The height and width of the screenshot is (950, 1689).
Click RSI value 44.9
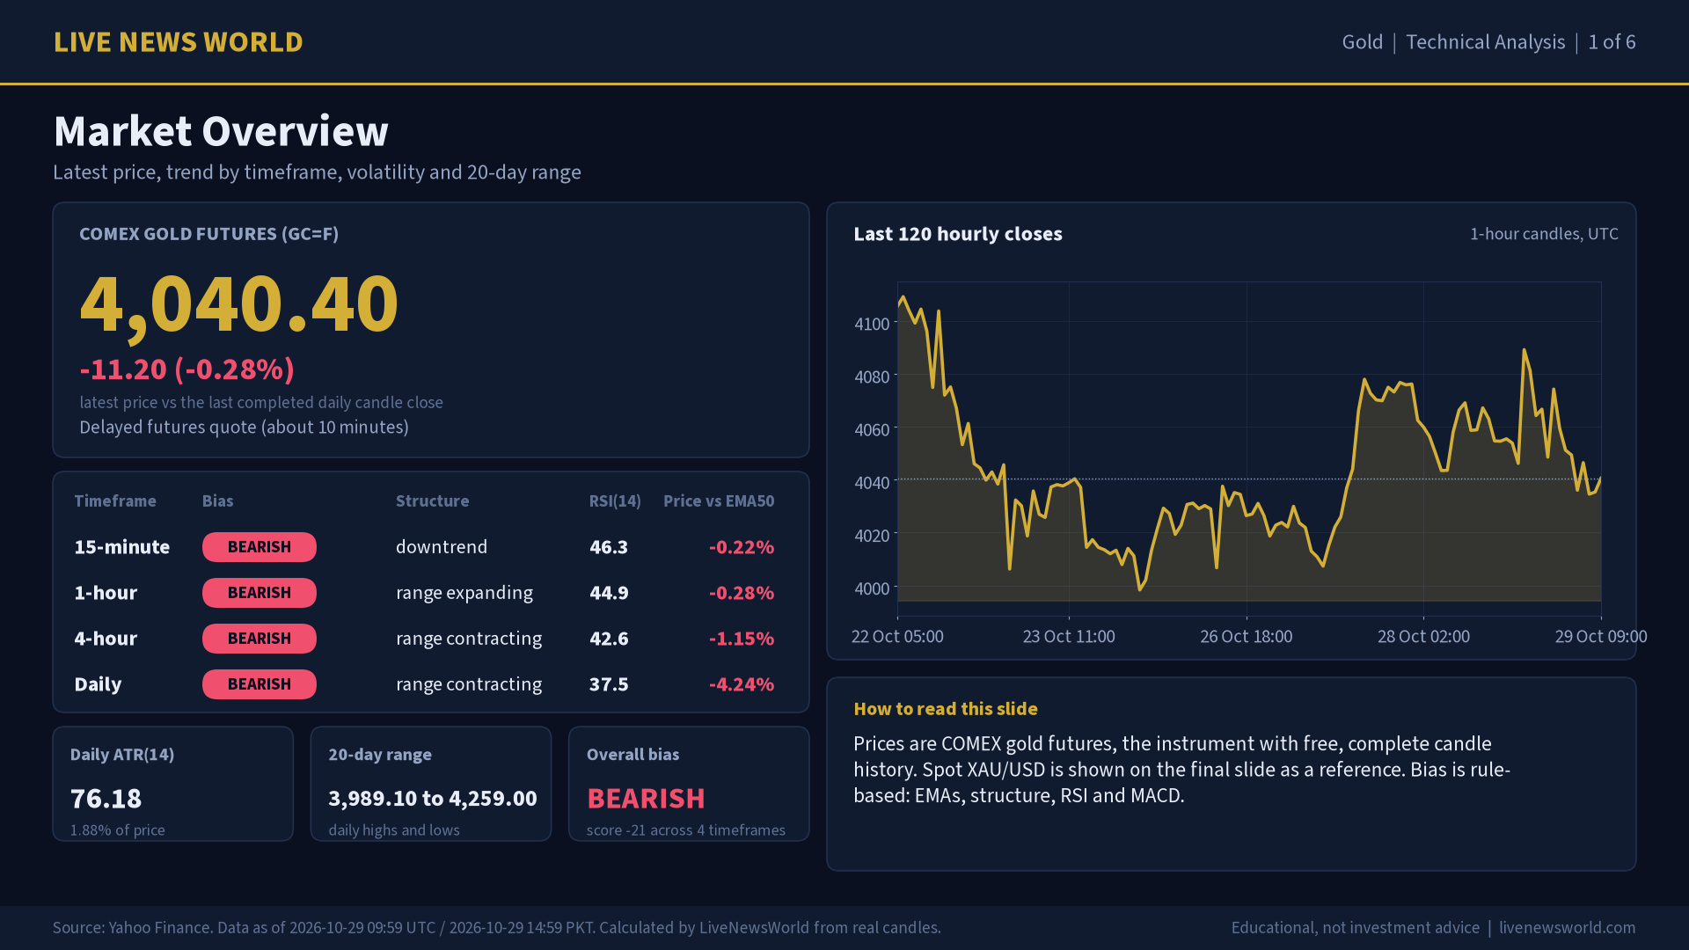pyautogui.click(x=609, y=593)
